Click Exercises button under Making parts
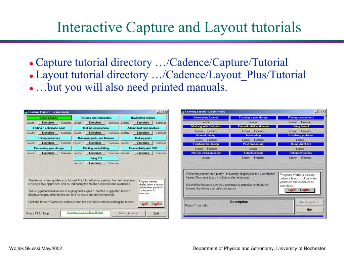The height and width of the screenshot is (258, 344). (x=142, y=143)
